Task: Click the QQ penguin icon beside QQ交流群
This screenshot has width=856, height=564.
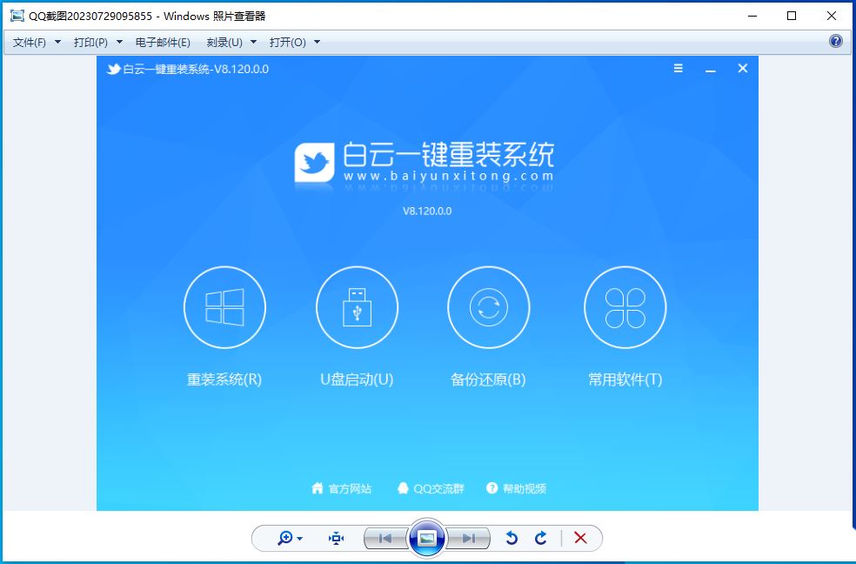Action: (403, 488)
